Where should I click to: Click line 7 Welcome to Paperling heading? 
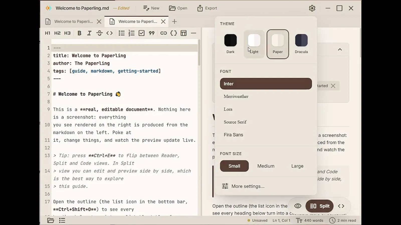pyautogui.click(x=87, y=94)
